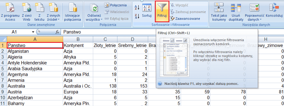Select the Bahamy cell
The image size is (284, 106).
coord(35,103)
